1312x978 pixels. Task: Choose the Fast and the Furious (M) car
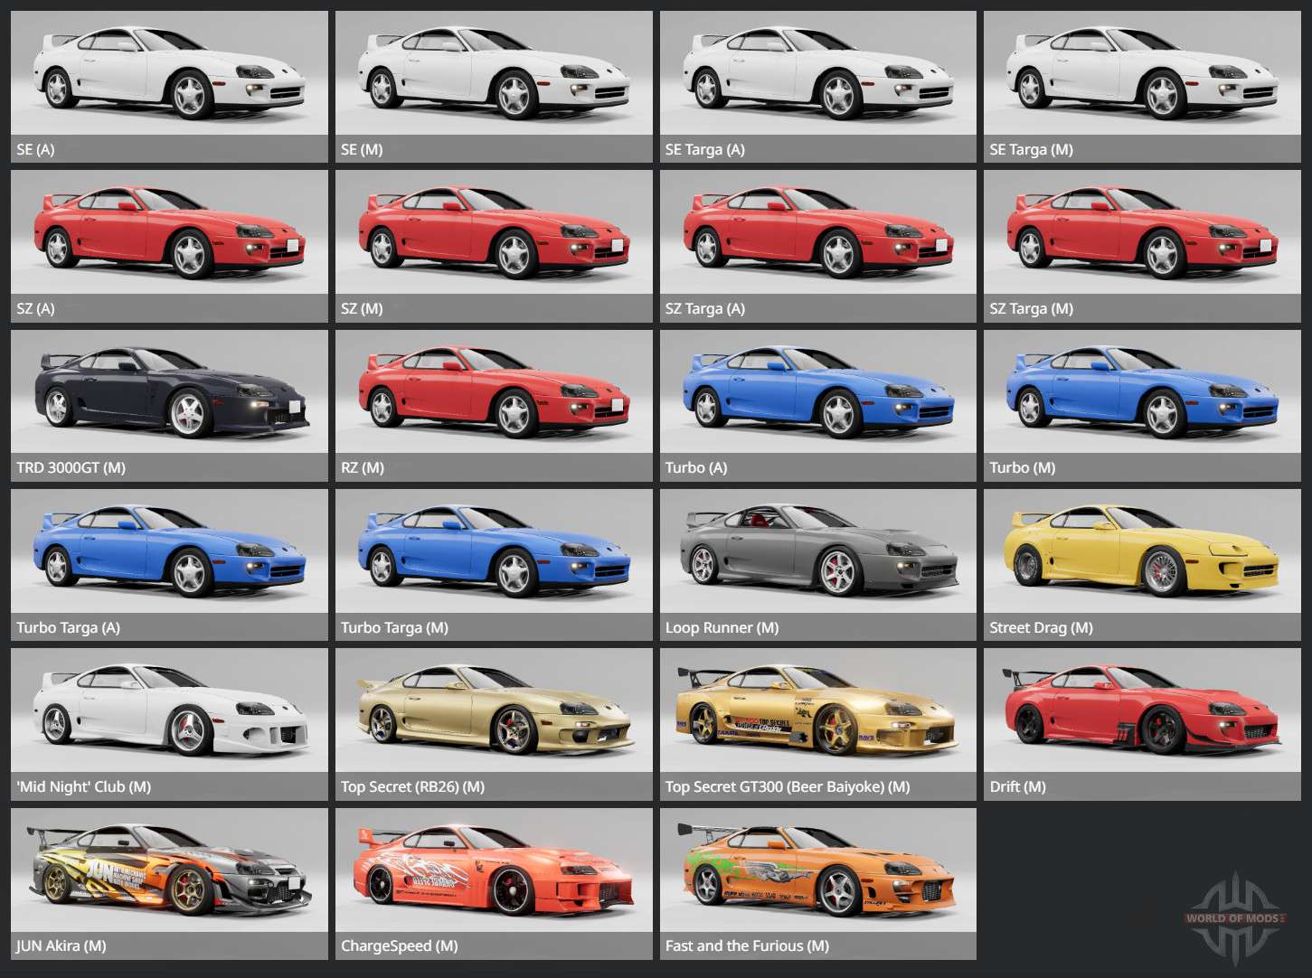[x=817, y=882]
